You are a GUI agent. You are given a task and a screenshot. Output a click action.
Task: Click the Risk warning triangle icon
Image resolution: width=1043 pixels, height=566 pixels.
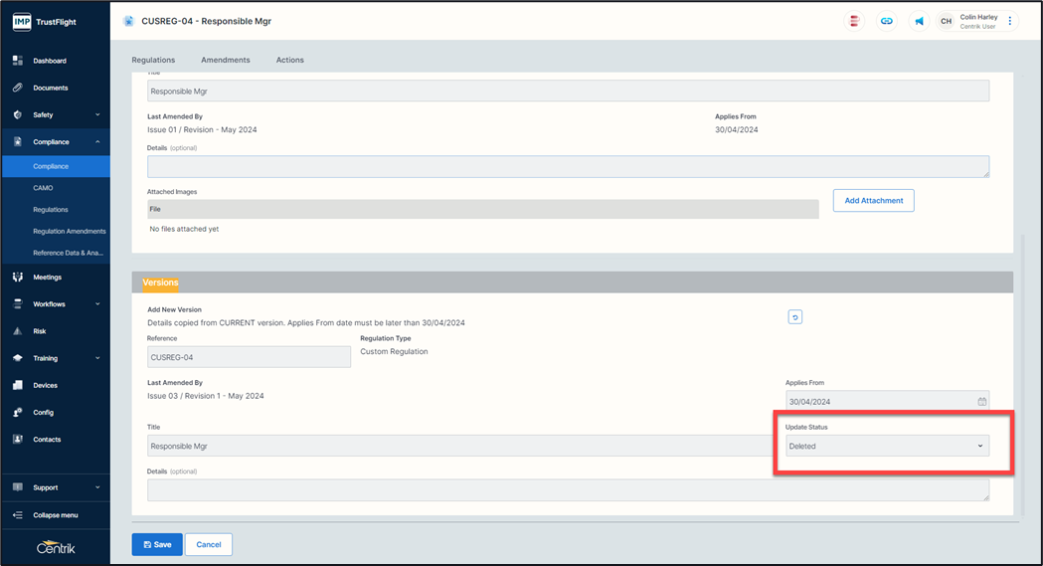click(18, 331)
